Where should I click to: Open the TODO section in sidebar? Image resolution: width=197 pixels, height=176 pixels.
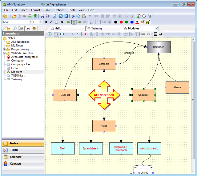[x=23, y=150]
